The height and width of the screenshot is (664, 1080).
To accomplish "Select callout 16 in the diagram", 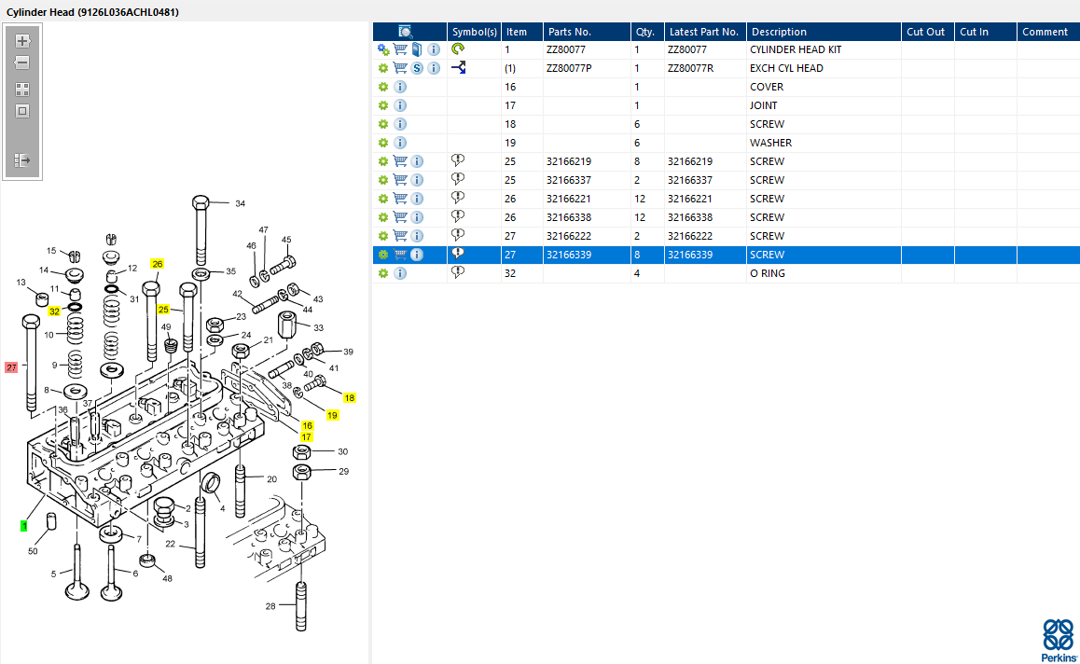I will click(x=307, y=425).
